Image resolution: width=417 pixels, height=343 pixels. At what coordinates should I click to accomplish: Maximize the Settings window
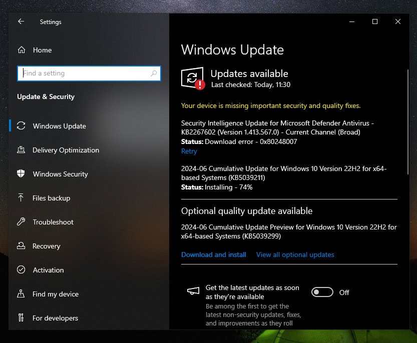pos(375,21)
